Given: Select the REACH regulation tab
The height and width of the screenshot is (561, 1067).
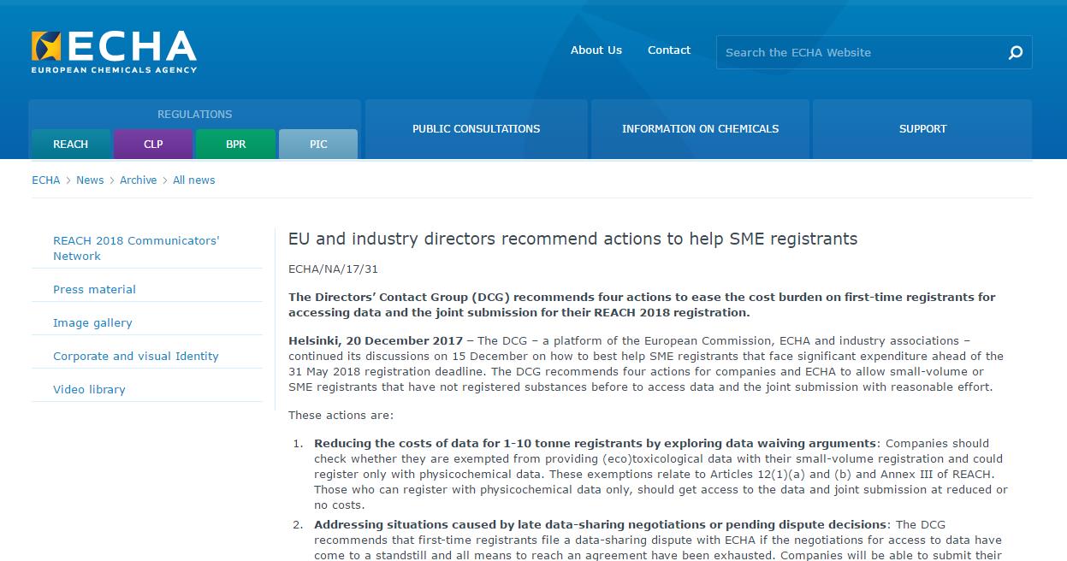Looking at the screenshot, I should click(x=71, y=145).
